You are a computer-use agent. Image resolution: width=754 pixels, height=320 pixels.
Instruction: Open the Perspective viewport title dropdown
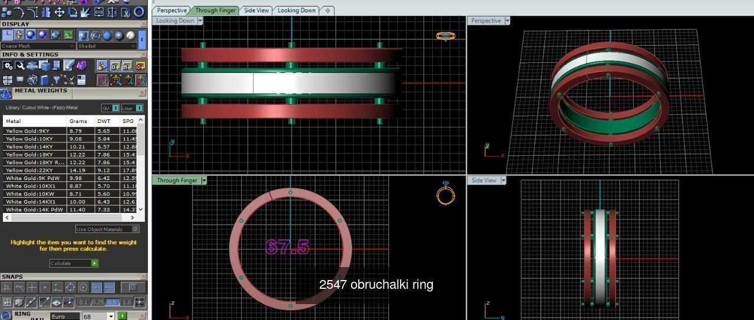(x=507, y=21)
